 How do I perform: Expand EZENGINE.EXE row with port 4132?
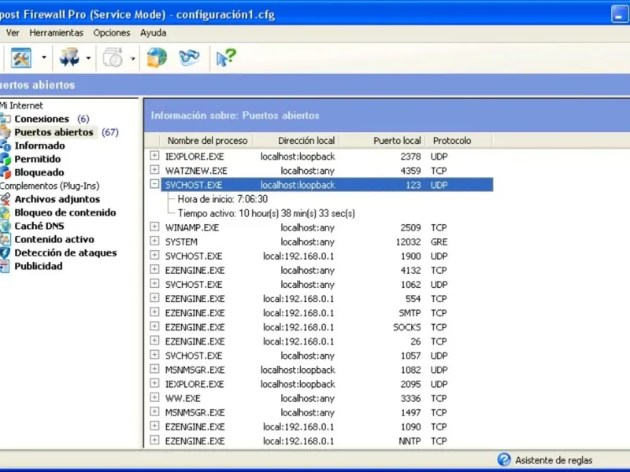(154, 269)
